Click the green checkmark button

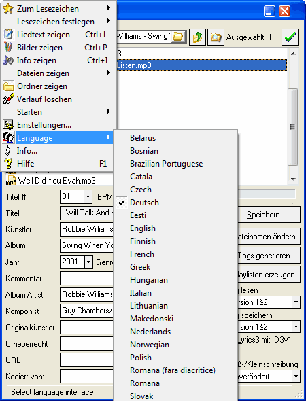point(290,37)
